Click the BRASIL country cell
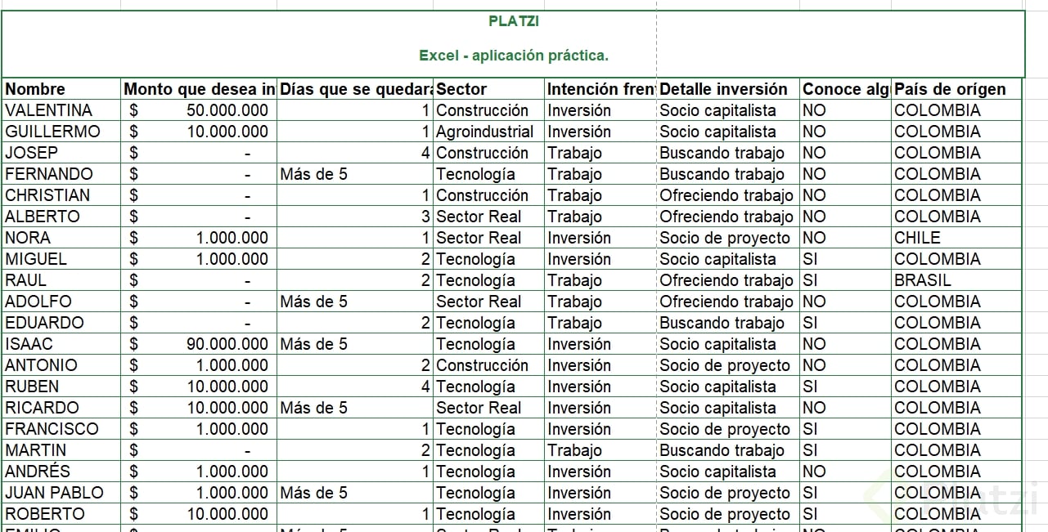This screenshot has height=532, width=1048. click(x=923, y=280)
